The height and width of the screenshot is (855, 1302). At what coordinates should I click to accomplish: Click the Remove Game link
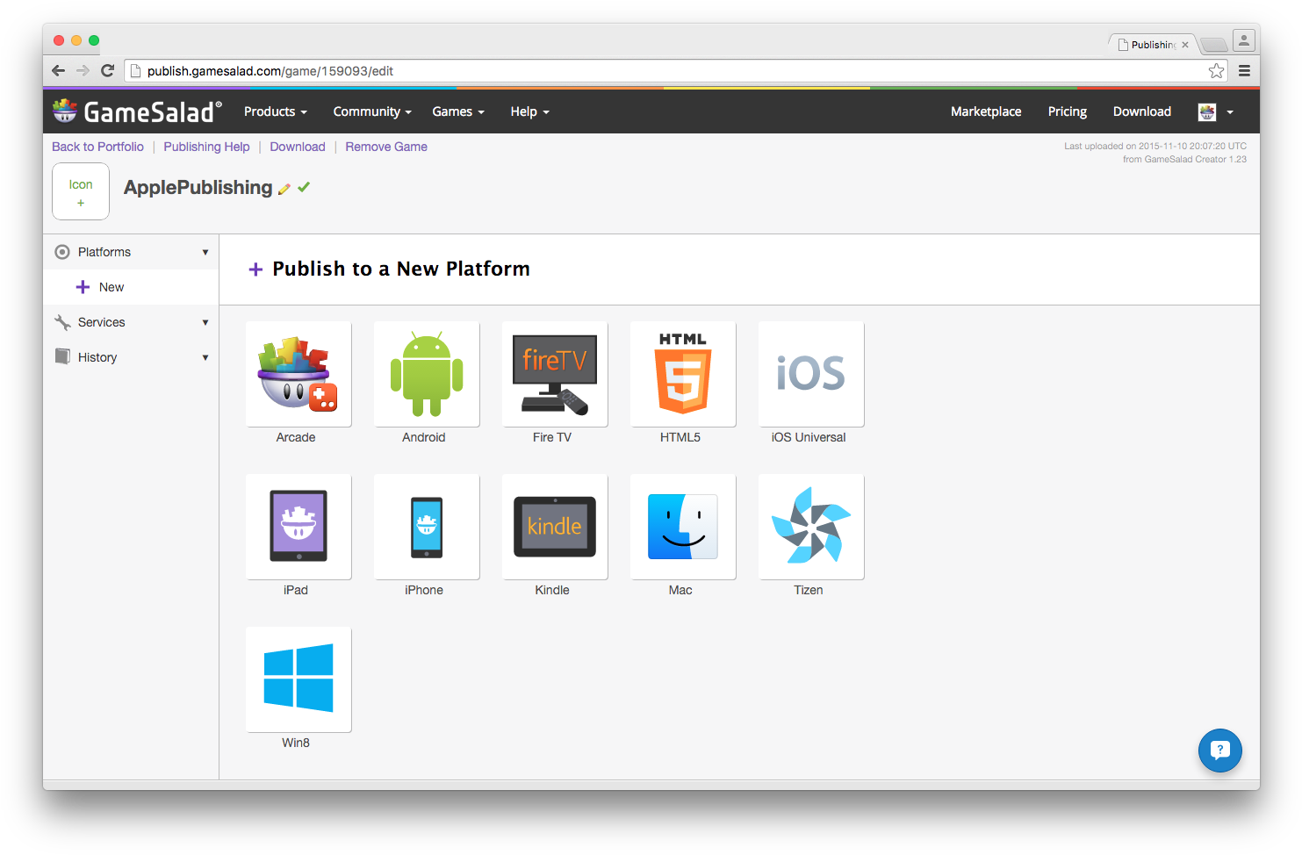[386, 147]
